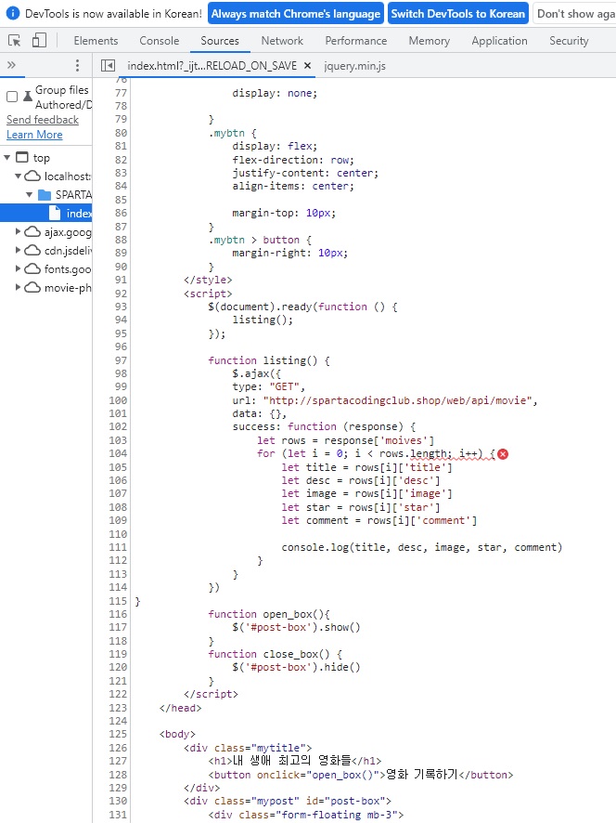This screenshot has height=823, width=616.
Task: Click the console.log statement on line 111
Action: (422, 547)
